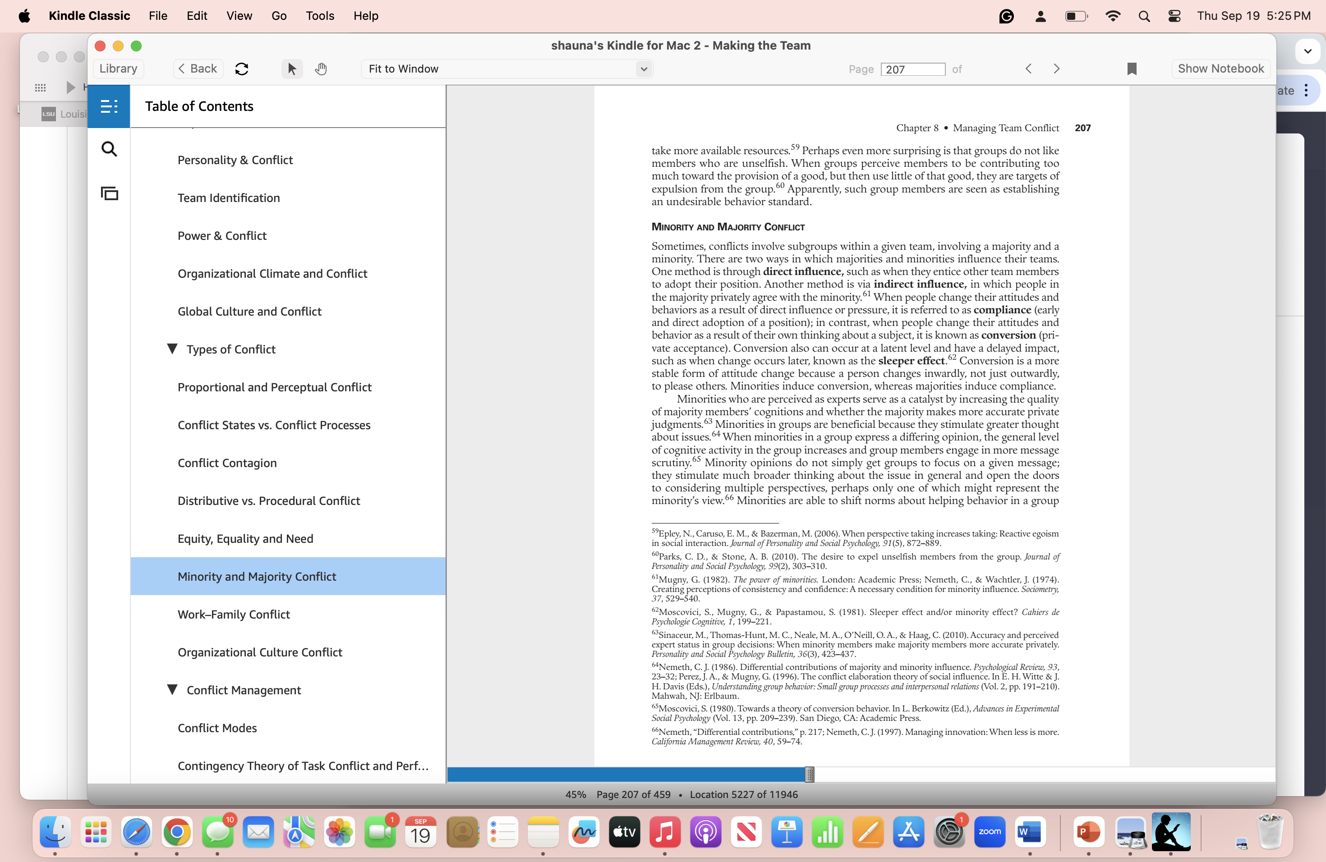Screen dimensions: 1326x862
Task: Click the reading progress slider handle
Action: tap(810, 774)
